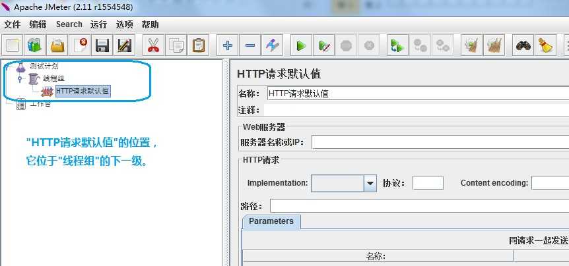Start the test with green Run icon
The width and height of the screenshot is (569, 266).
click(301, 45)
